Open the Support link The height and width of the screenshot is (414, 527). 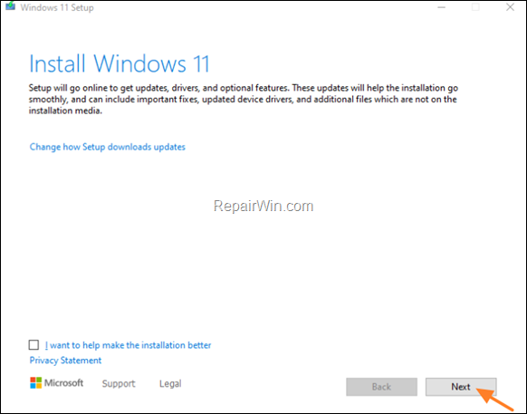[x=119, y=383]
